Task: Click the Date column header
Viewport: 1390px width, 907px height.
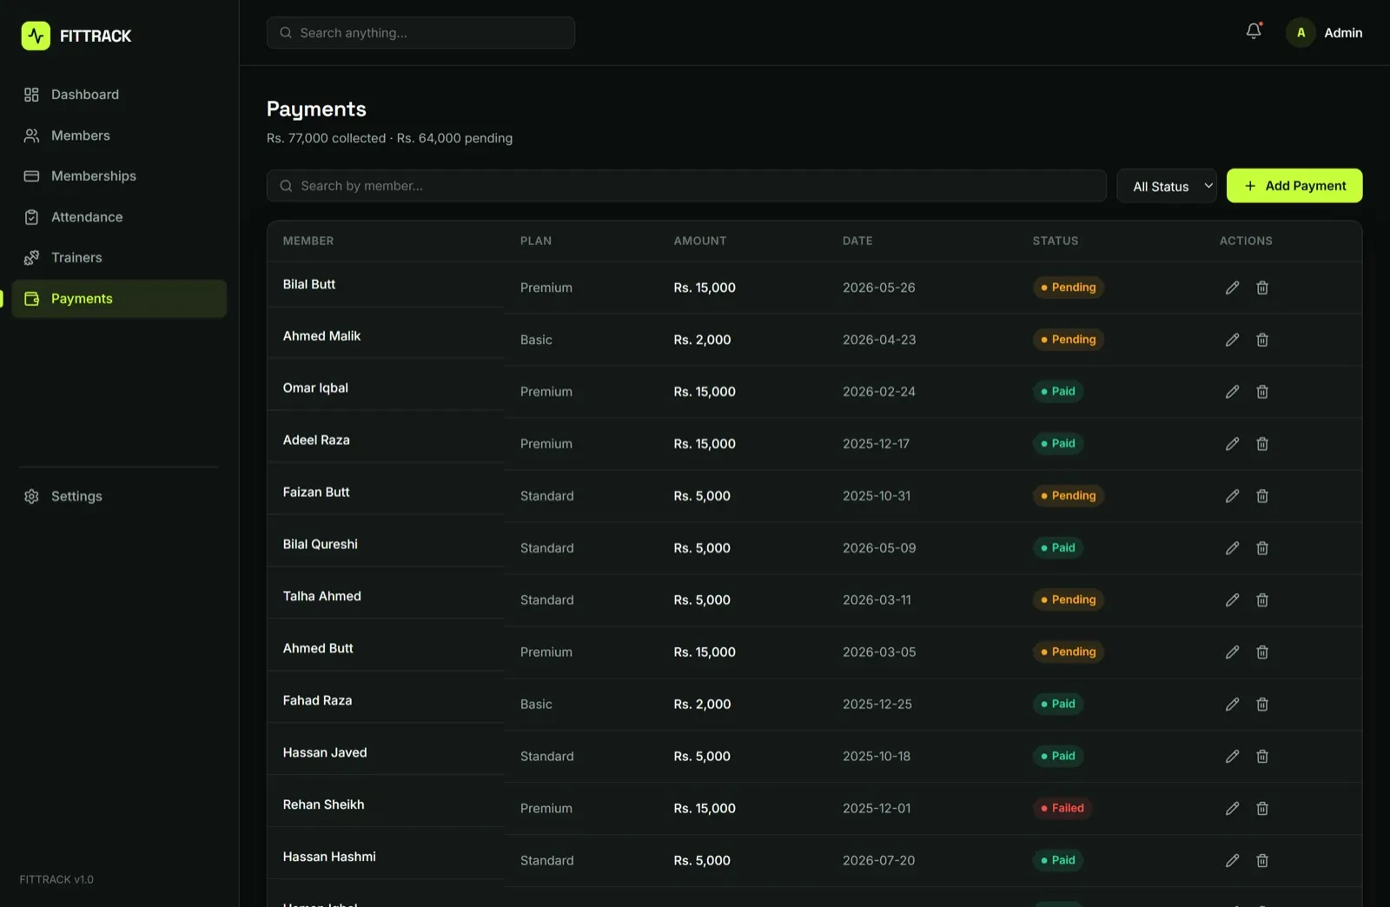Action: click(x=857, y=241)
